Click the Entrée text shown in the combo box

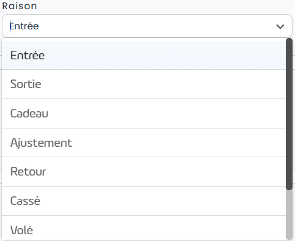click(25, 26)
